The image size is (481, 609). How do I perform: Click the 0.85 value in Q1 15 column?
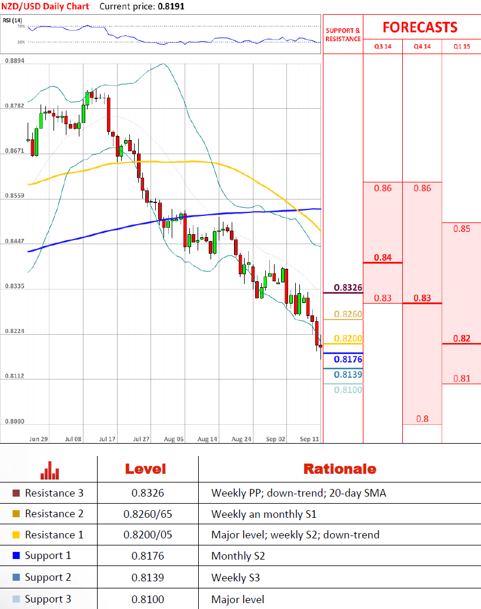point(462,229)
